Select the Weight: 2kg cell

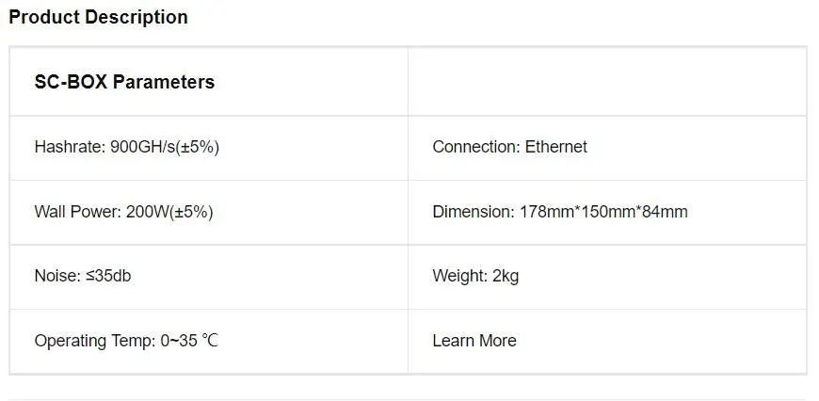point(607,277)
